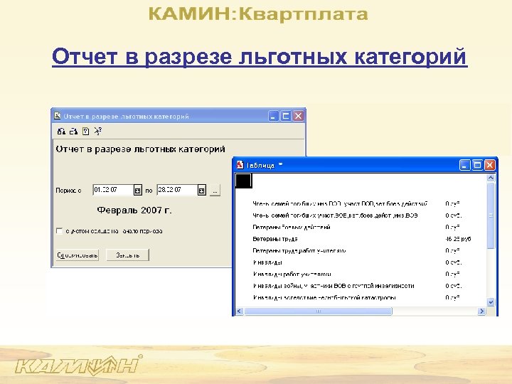The height and width of the screenshot is (384, 512).
Task: Click the slide heading link Отчет в разрезе льготных категорий
Action: point(260,57)
